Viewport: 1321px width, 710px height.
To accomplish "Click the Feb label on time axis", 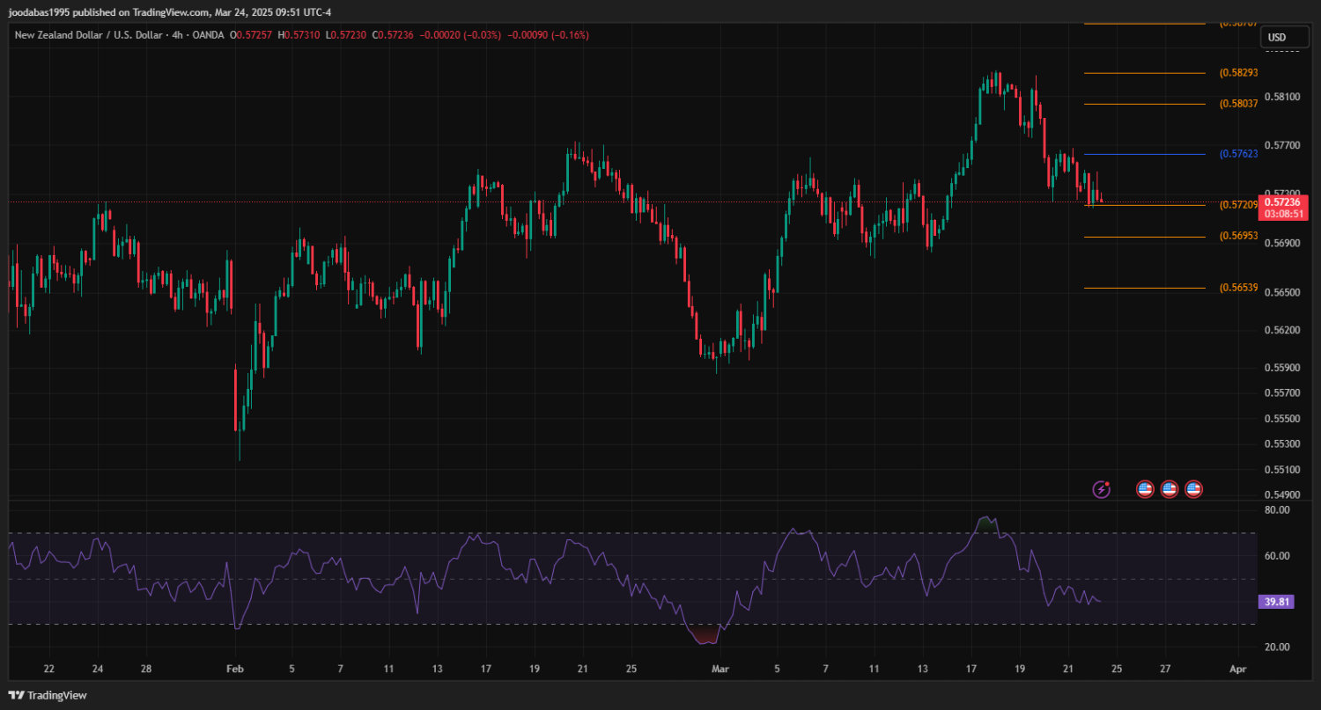I will pos(234,670).
